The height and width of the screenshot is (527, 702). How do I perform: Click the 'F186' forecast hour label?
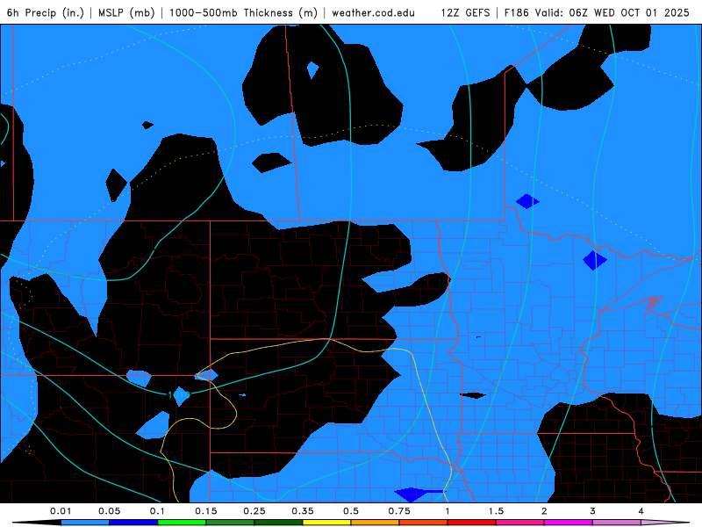(x=517, y=12)
